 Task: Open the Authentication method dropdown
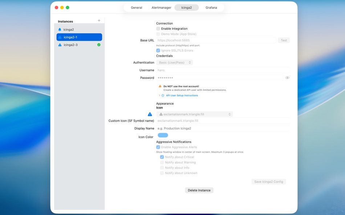coord(175,62)
